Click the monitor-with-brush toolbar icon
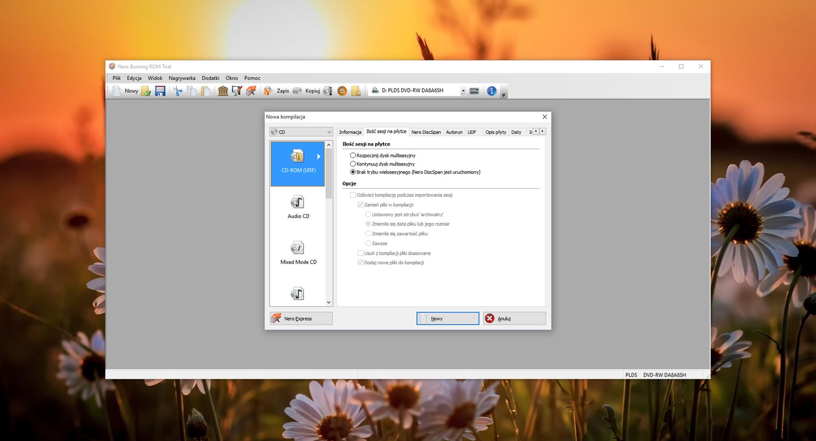 click(237, 91)
